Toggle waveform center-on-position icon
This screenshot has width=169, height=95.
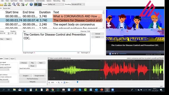(64, 83)
